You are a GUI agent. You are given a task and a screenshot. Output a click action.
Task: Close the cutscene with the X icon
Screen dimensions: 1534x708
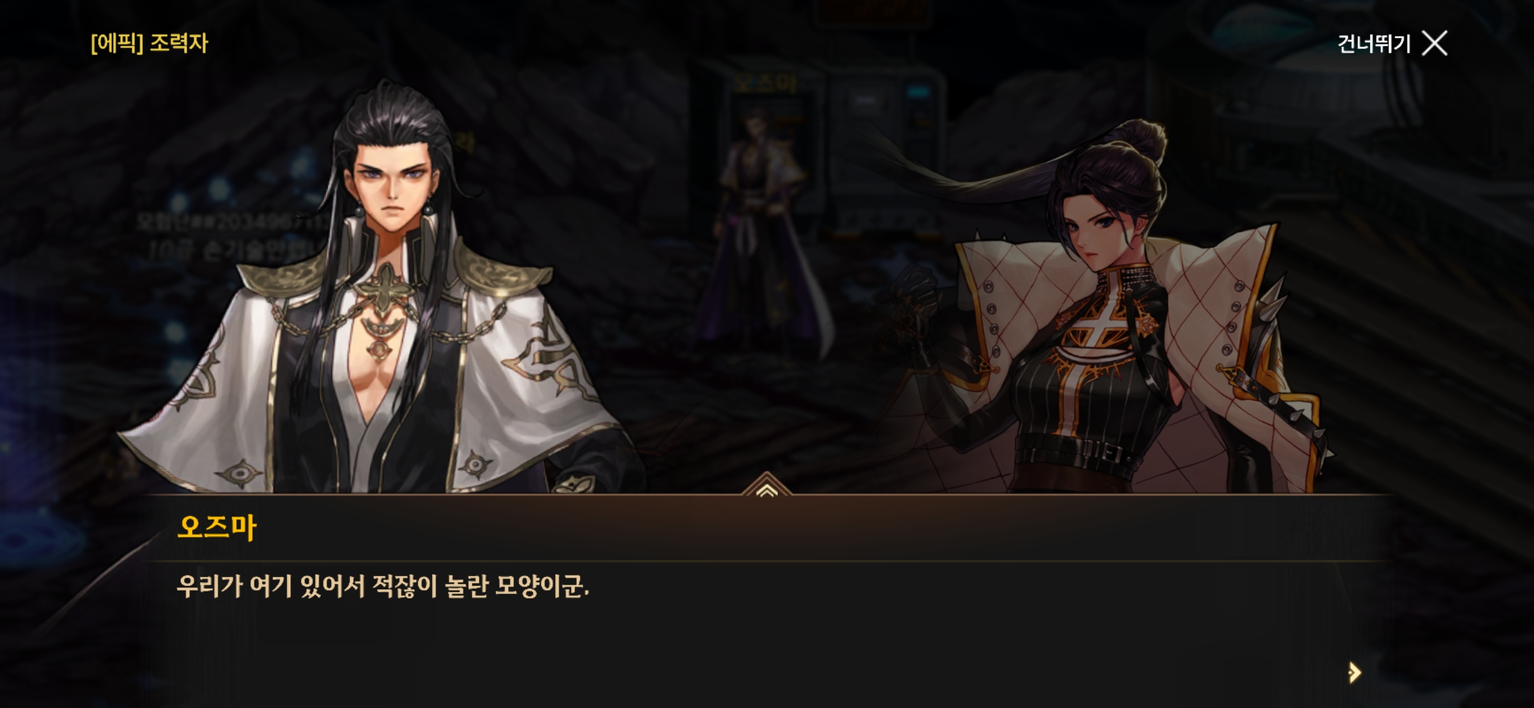pyautogui.click(x=1434, y=43)
